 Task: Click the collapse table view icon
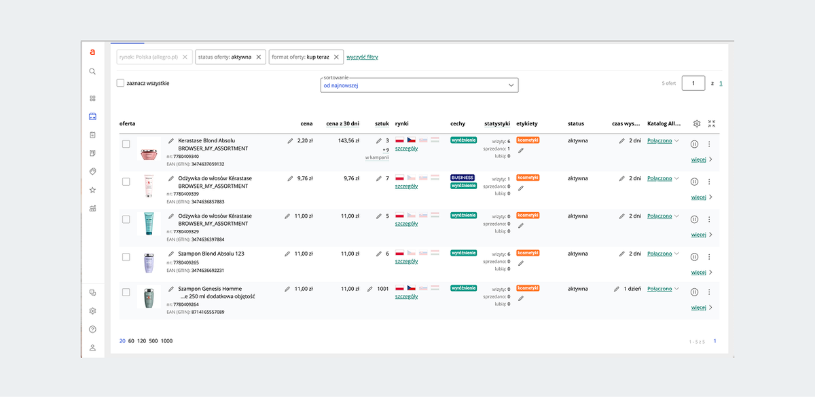tap(711, 123)
